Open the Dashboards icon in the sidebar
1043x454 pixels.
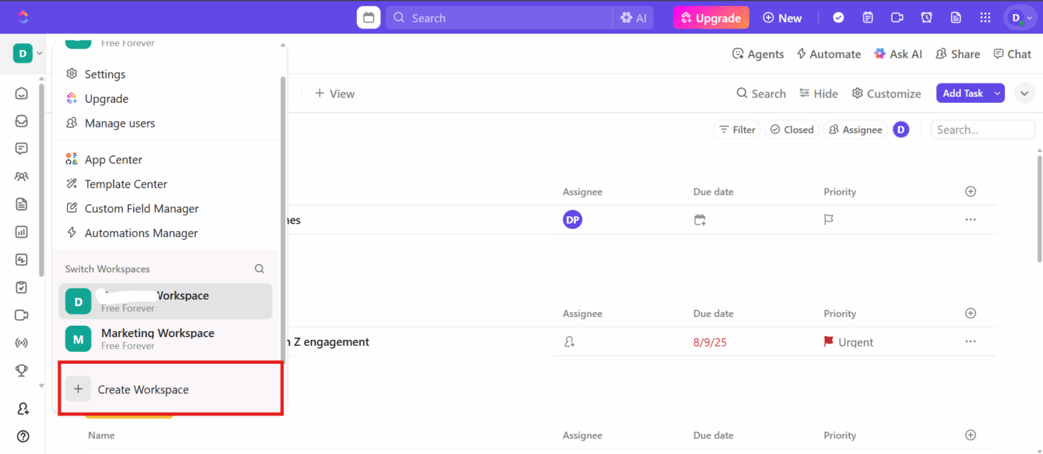(x=21, y=232)
